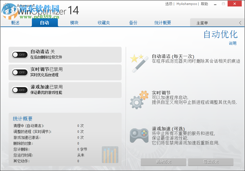This screenshot has height=171, width=245.
Task: Click the 清除历史 button
Action: (x=164, y=162)
